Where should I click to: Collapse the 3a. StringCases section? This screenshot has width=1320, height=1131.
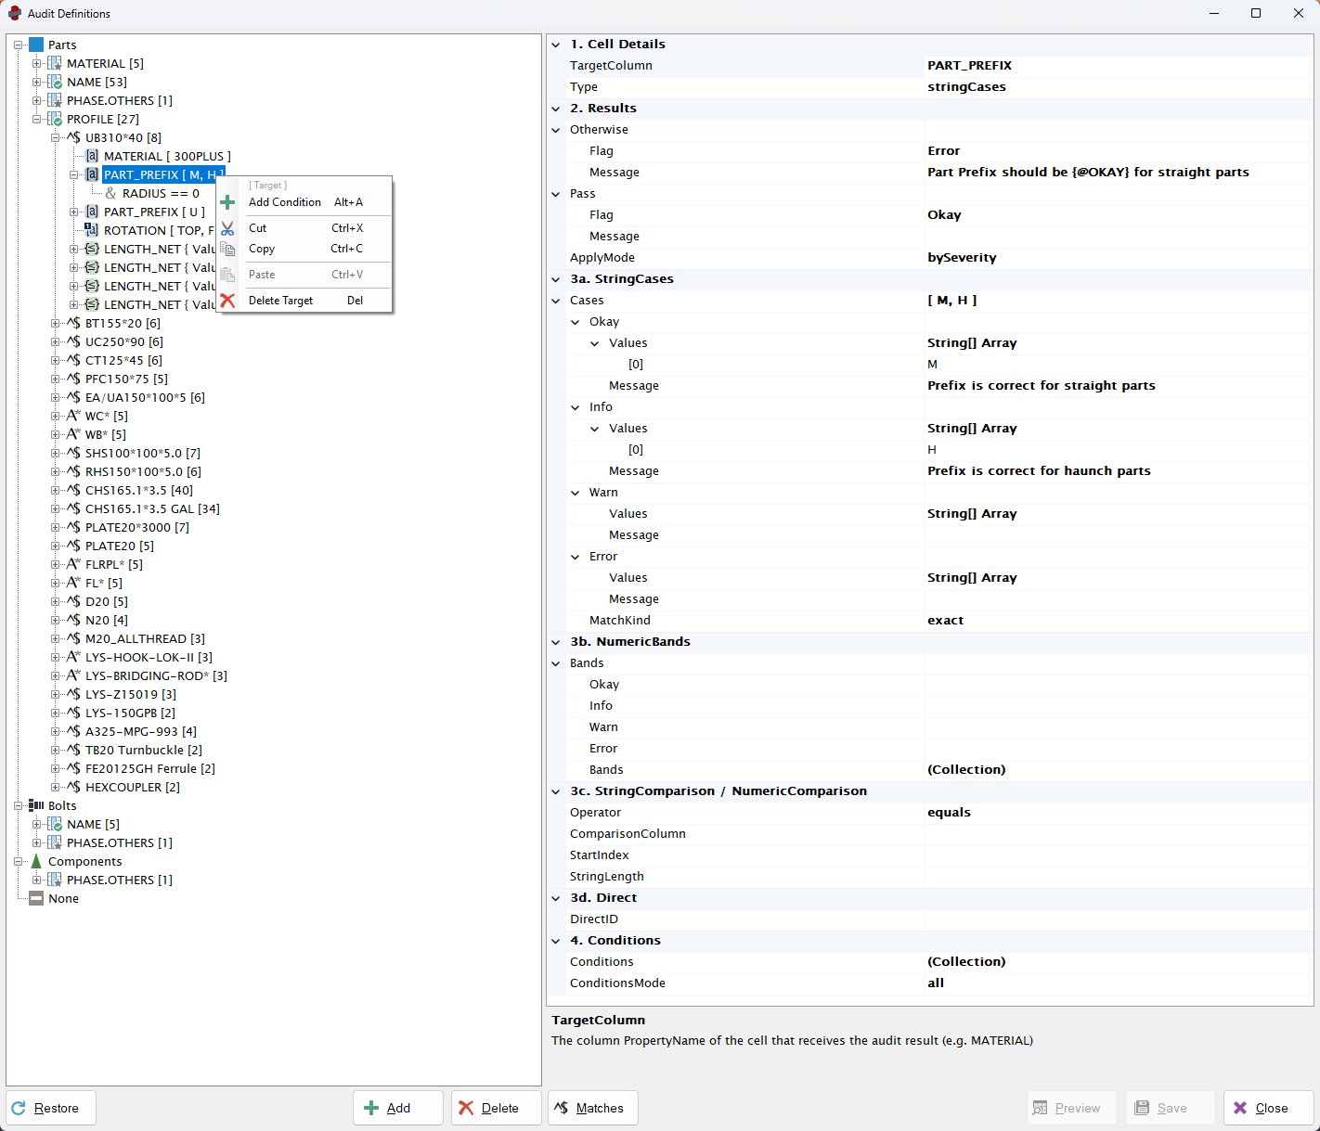(x=556, y=279)
